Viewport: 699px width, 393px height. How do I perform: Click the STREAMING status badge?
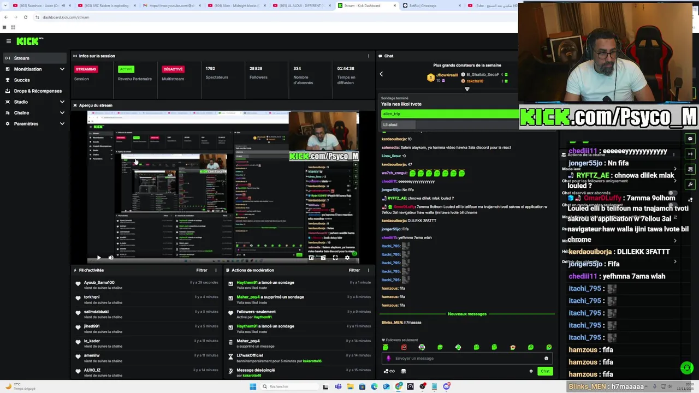(86, 69)
